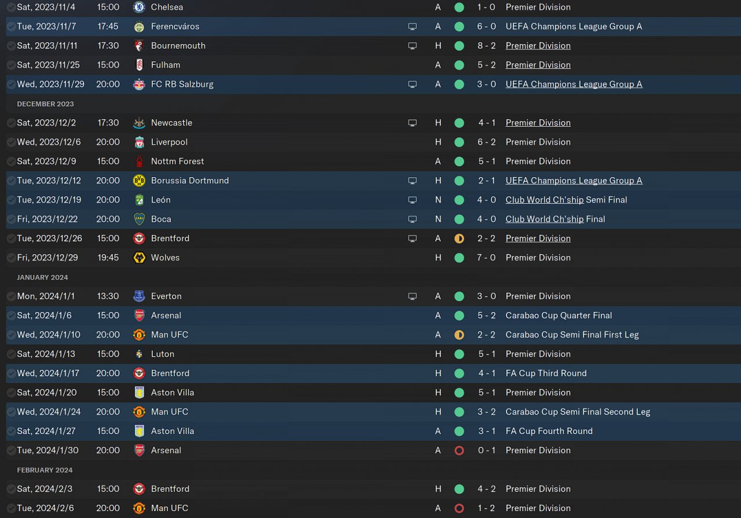Click the draw result indicator for Brentford away
Viewport: 741px width, 518px height.
[459, 238]
